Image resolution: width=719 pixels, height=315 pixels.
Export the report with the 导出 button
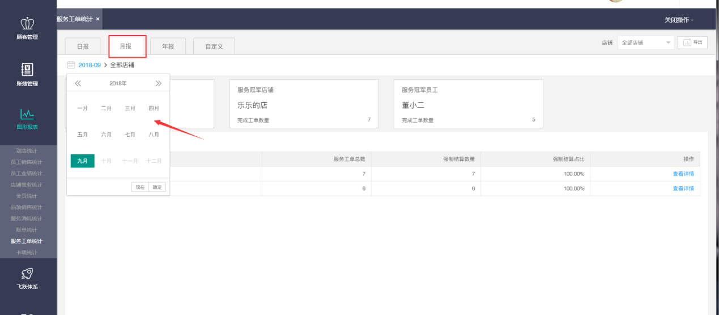[692, 42]
